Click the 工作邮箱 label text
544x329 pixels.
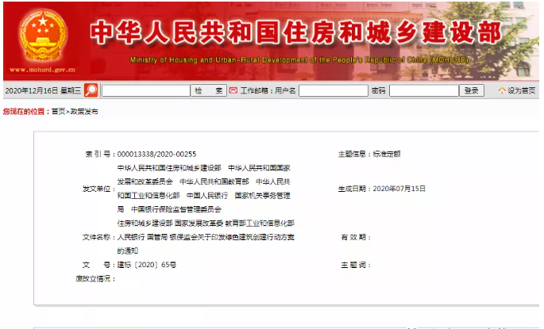tap(257, 90)
